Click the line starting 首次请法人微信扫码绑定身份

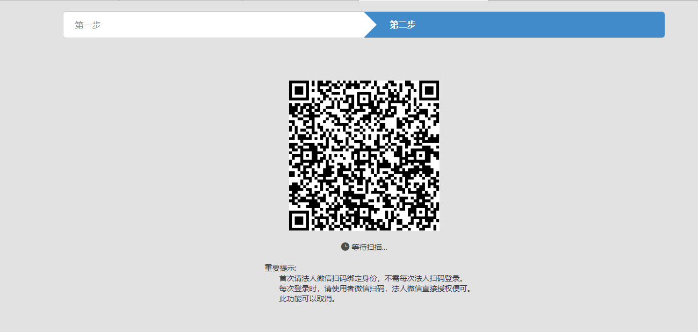[x=371, y=278]
